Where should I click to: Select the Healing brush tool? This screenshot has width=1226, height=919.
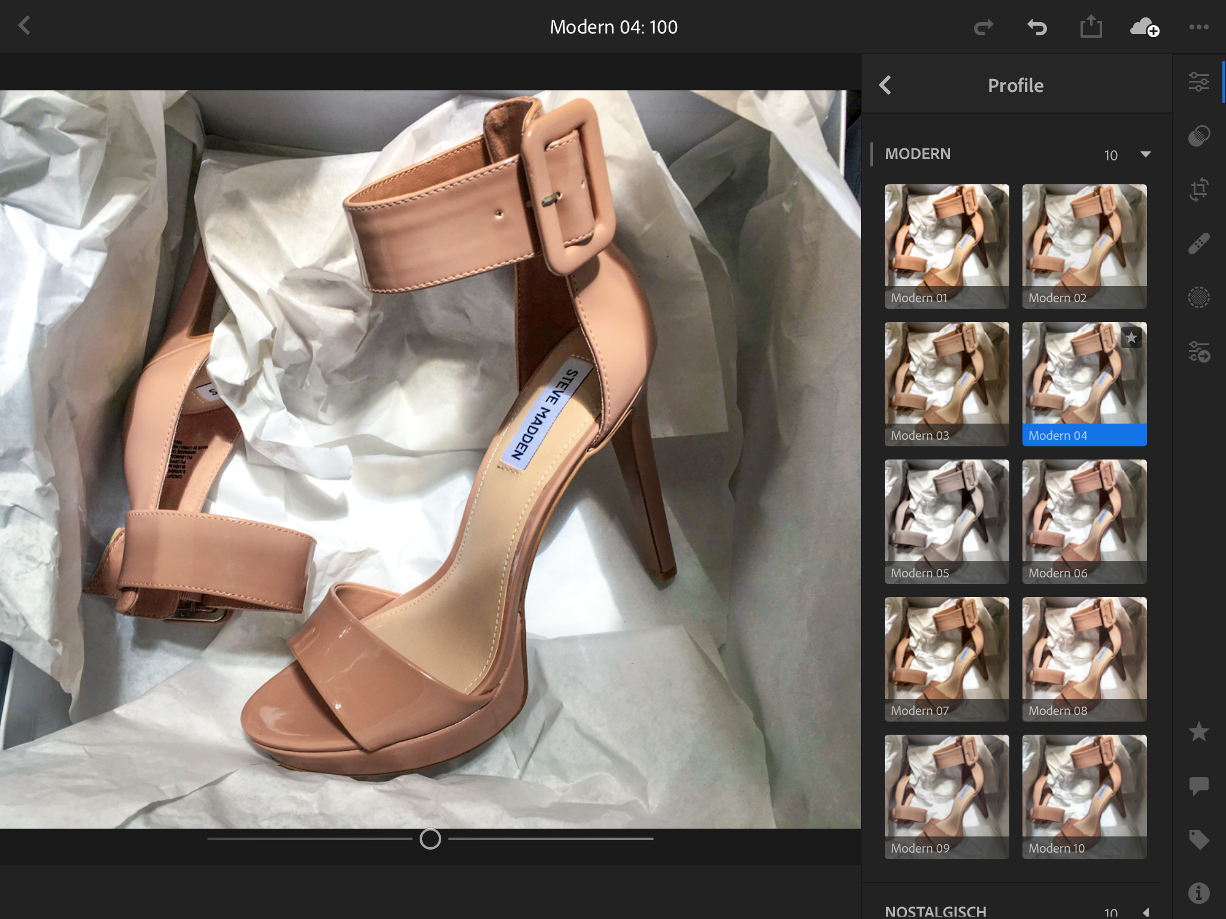[x=1198, y=244]
